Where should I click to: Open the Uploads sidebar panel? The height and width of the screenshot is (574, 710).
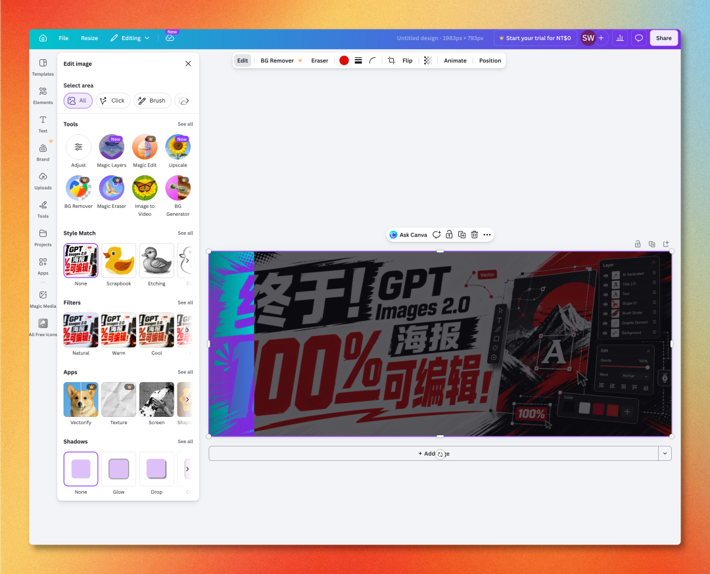coord(43,181)
